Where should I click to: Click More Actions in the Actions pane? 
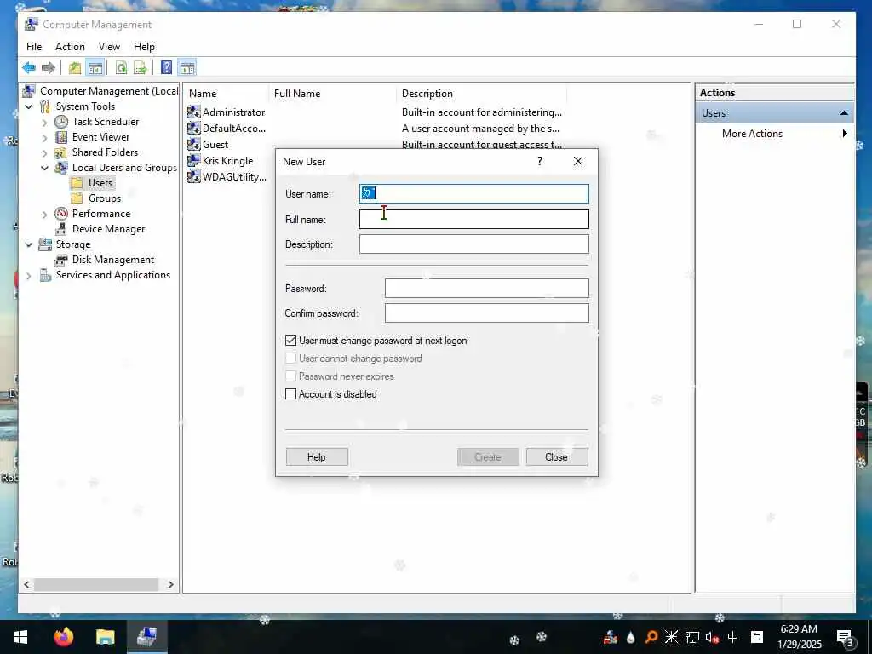(752, 134)
